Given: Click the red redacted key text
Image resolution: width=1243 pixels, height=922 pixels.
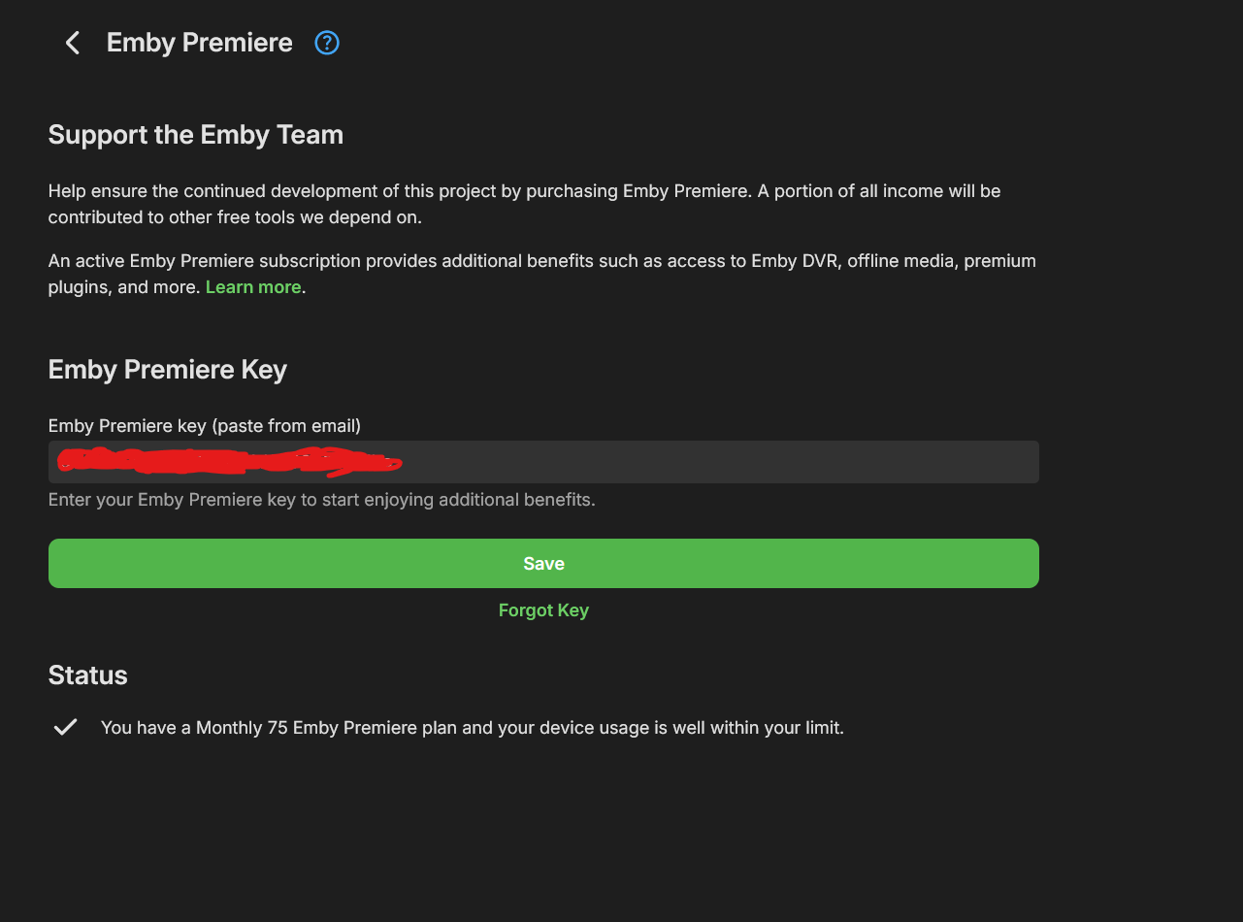Looking at the screenshot, I should click(x=228, y=461).
